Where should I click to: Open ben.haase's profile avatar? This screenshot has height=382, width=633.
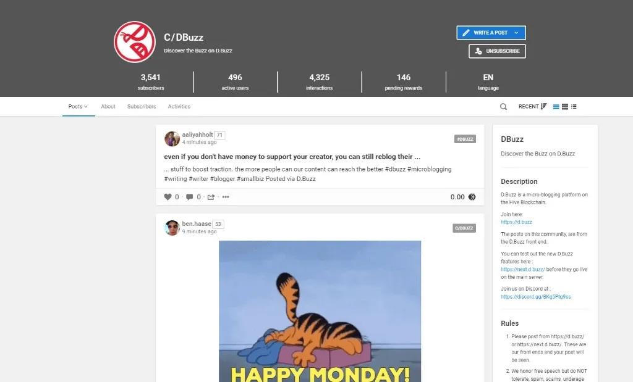click(172, 228)
